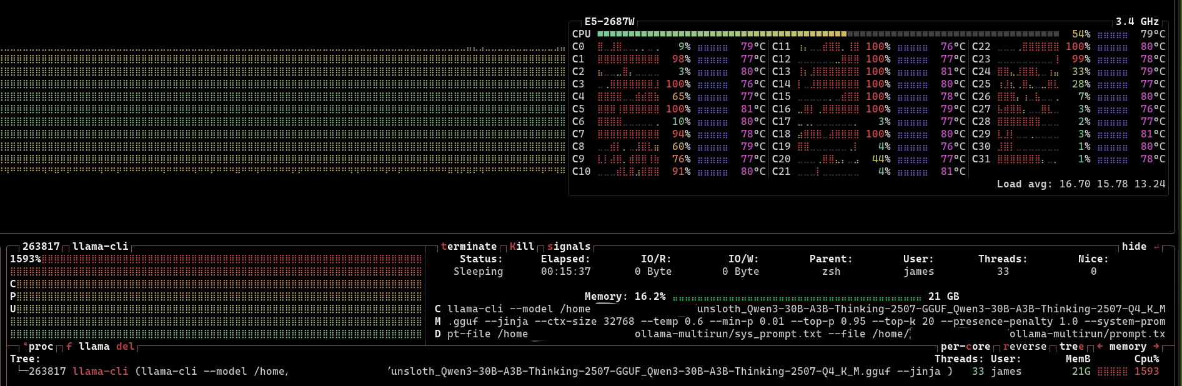Click the overall CPU usage meter bar
The width and height of the screenshot is (1182, 386).
(828, 34)
